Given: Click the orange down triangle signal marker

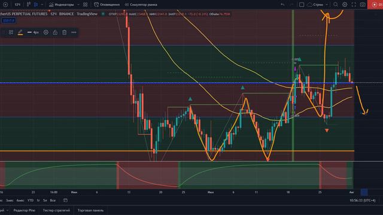Looking at the screenshot, I should (327, 131).
